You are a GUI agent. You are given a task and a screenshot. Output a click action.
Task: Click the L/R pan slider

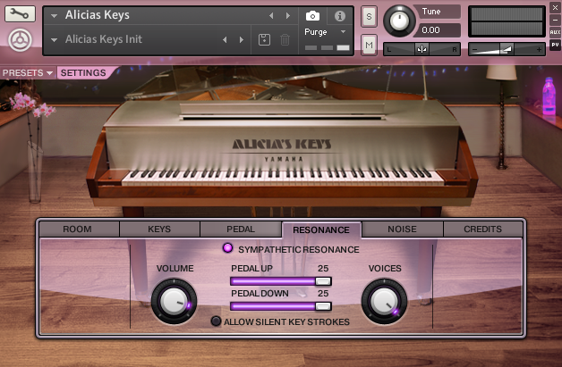tap(421, 49)
